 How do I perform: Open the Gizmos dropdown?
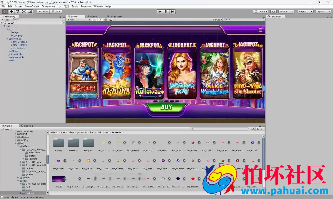pos(217,20)
